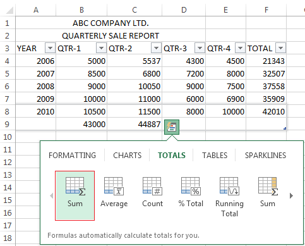Select the cell containing 4300
The image size is (305, 246).
pos(184,61)
